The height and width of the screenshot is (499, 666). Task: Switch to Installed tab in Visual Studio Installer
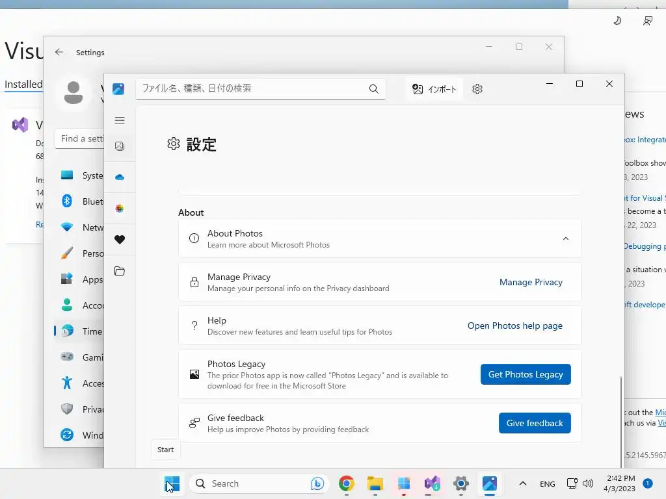23,84
